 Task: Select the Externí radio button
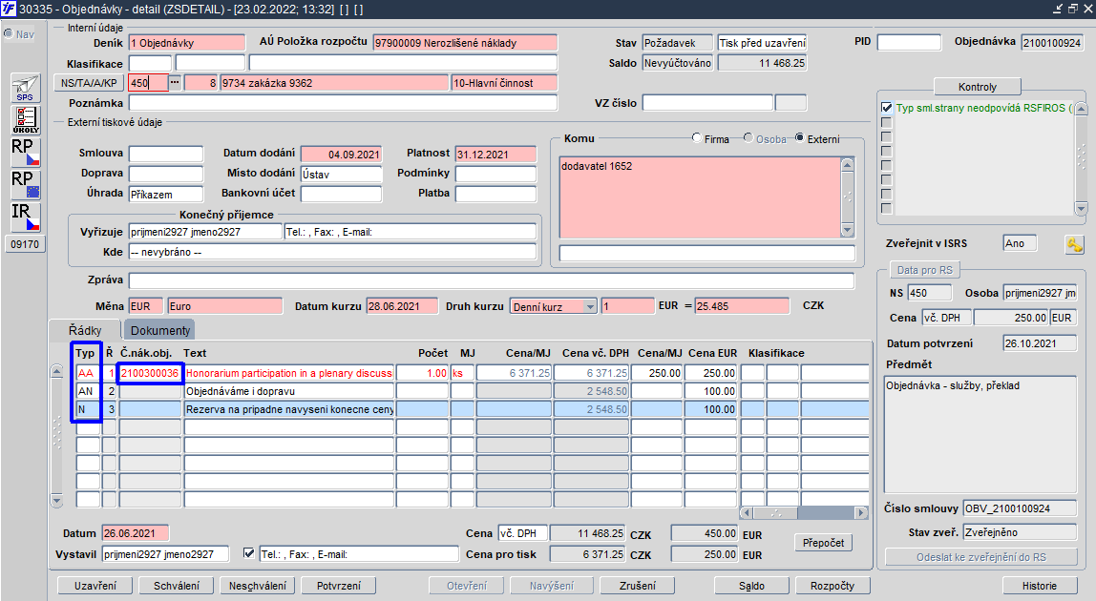(800, 137)
